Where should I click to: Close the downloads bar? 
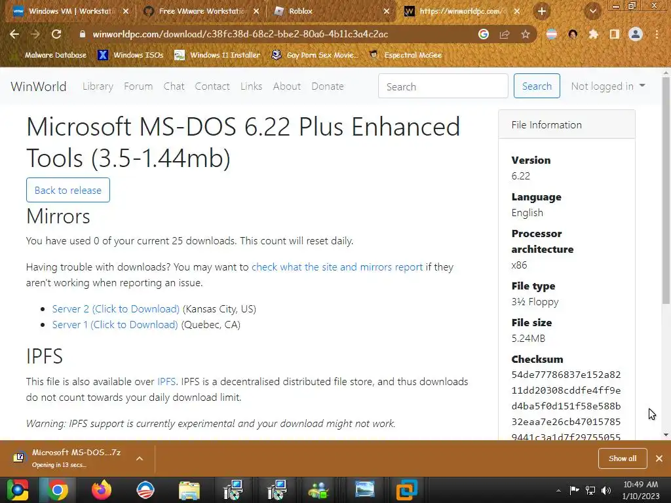tap(659, 458)
